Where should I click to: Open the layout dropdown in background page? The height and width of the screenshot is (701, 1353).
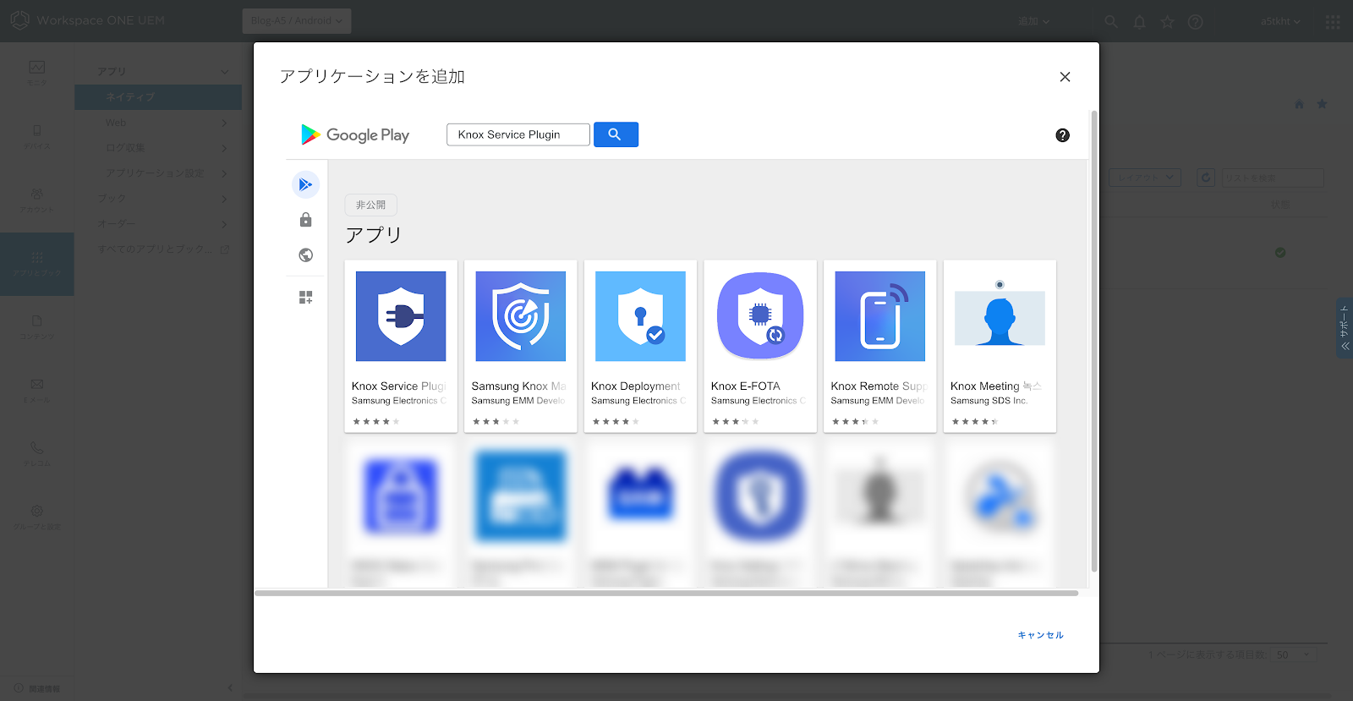pyautogui.click(x=1145, y=178)
